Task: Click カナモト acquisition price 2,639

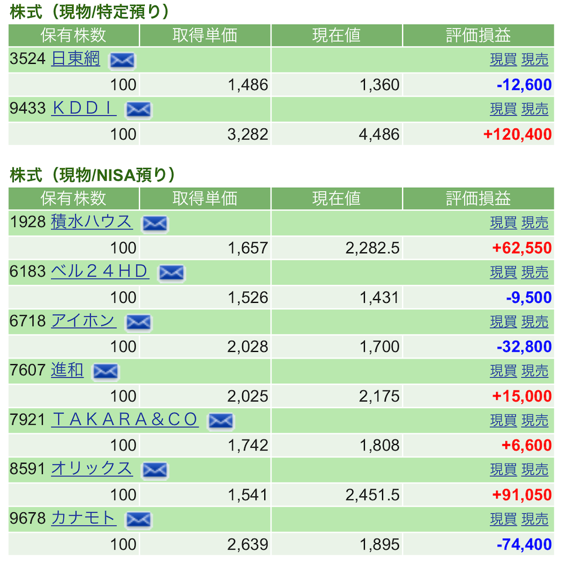Action: click(248, 545)
